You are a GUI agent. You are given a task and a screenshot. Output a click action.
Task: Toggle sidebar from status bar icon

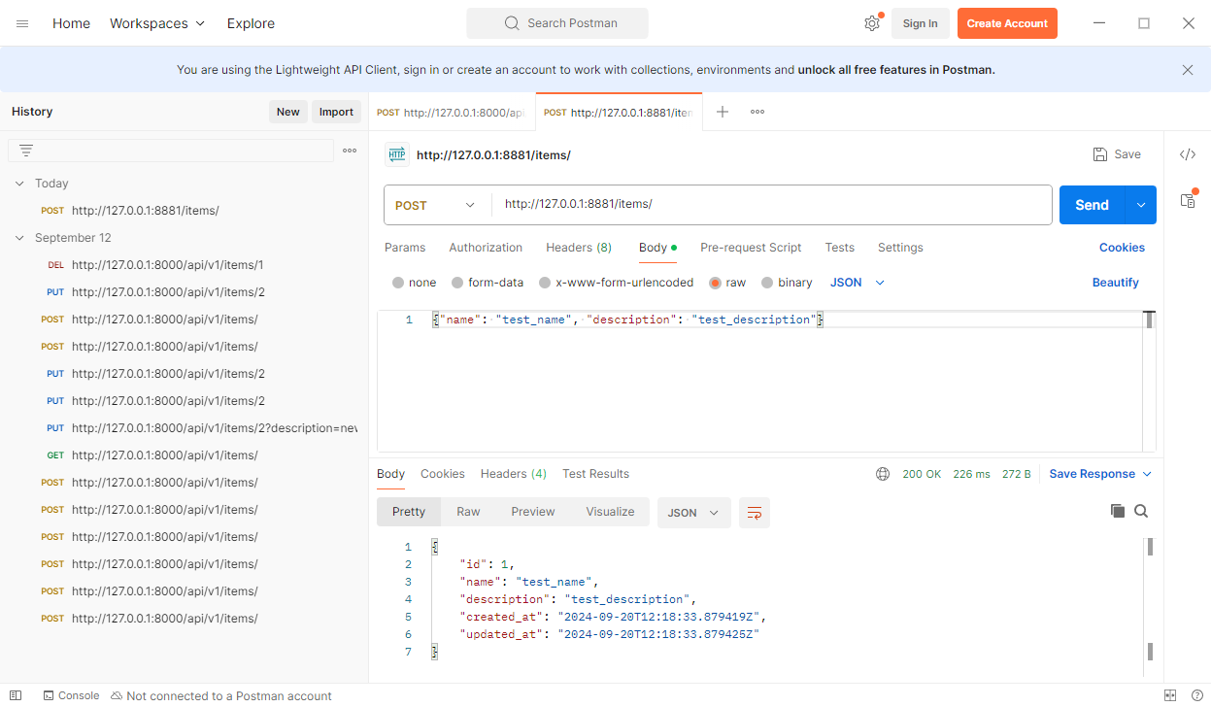[16, 695]
